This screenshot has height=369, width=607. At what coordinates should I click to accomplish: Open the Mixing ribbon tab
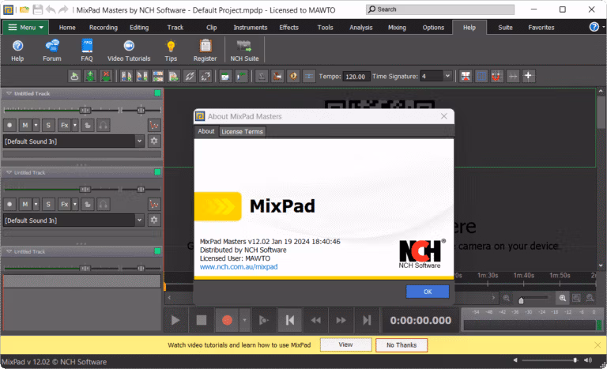(397, 28)
